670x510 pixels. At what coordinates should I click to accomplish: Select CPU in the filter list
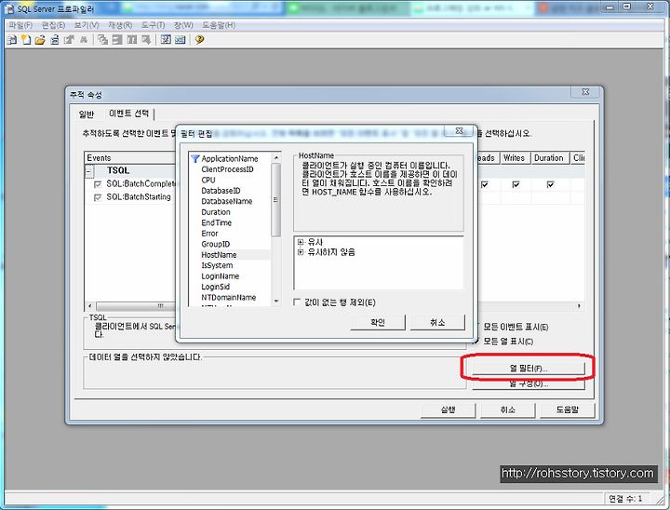[208, 180]
